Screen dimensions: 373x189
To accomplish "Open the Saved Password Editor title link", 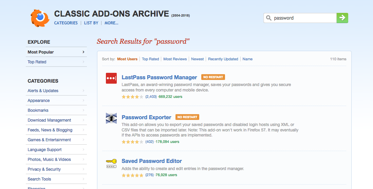I will [x=151, y=161].
